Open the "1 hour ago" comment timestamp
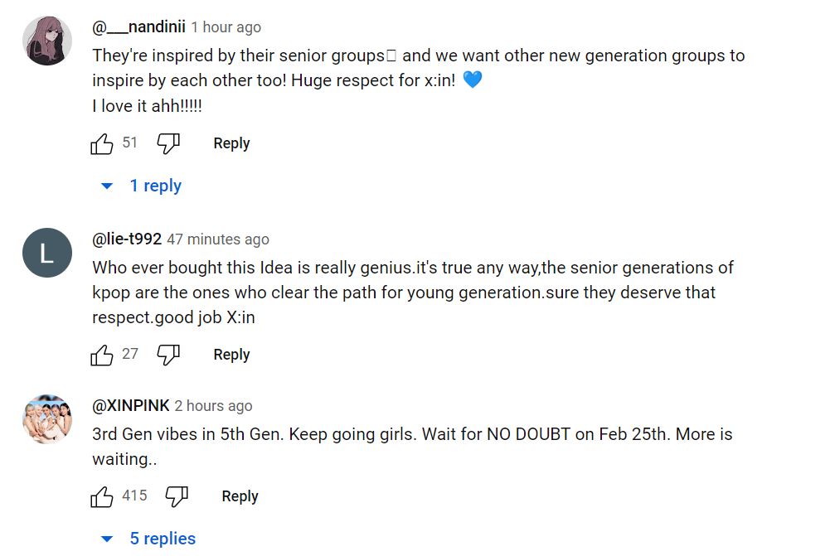Screen dimensions: 825x556 coord(226,27)
